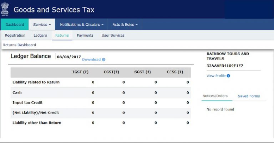Switch to the Saved Forms tab

point(249,96)
